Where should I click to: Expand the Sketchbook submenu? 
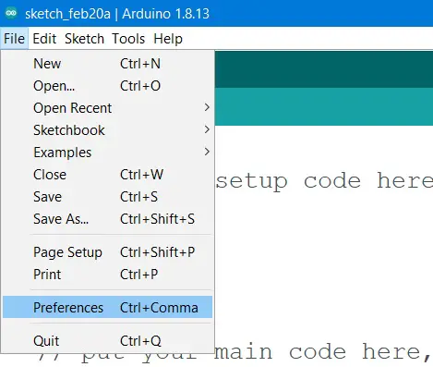click(x=107, y=130)
